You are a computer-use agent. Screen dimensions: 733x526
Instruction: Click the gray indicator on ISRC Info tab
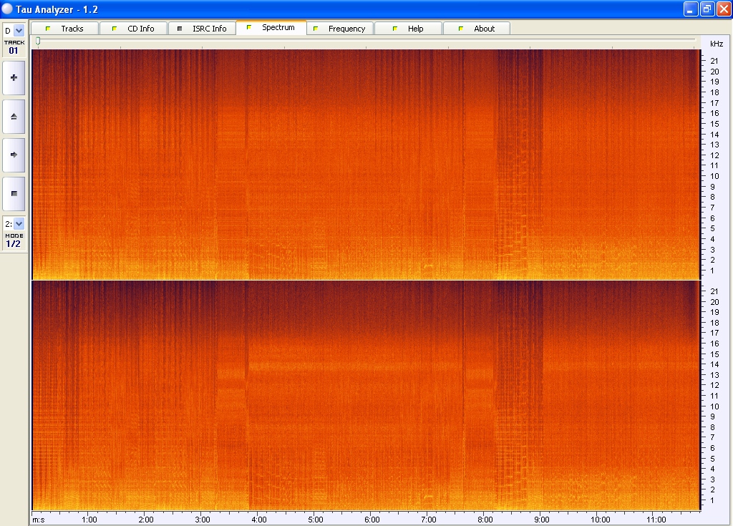tap(180, 29)
